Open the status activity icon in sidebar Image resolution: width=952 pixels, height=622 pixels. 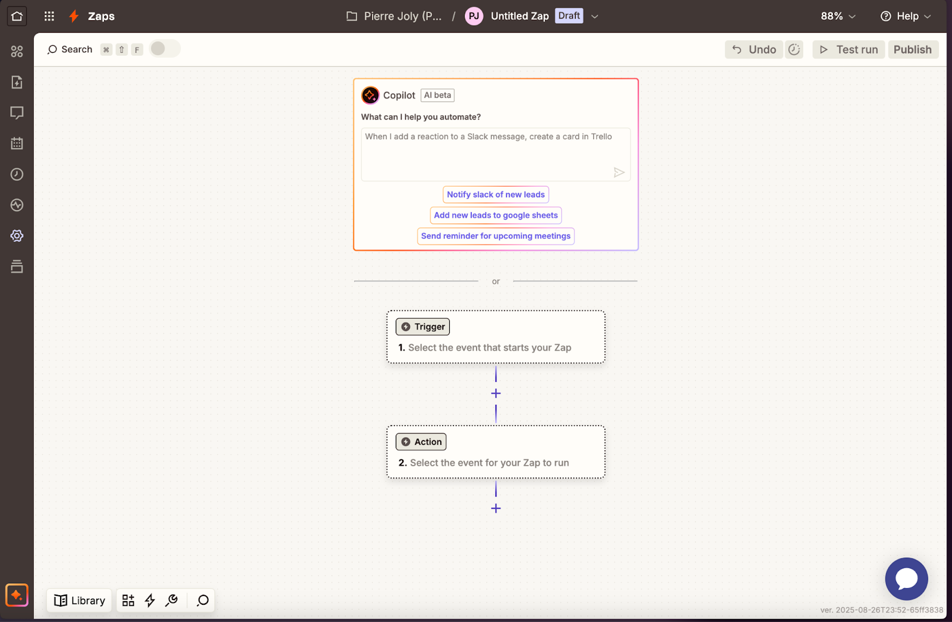tap(17, 205)
